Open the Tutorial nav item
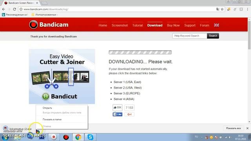Image resolution: width=251 pixels, height=141 pixels. pos(138,25)
